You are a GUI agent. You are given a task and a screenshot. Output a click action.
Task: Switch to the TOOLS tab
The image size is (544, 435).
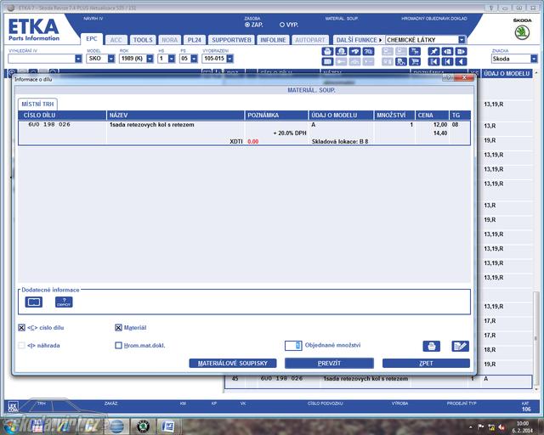pos(143,40)
